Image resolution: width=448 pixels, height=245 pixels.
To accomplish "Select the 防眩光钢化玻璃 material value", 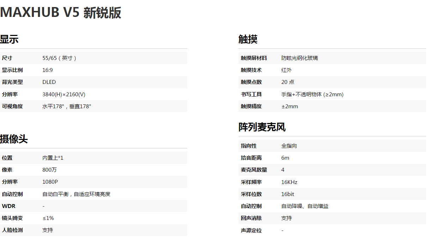I will coord(299,58).
